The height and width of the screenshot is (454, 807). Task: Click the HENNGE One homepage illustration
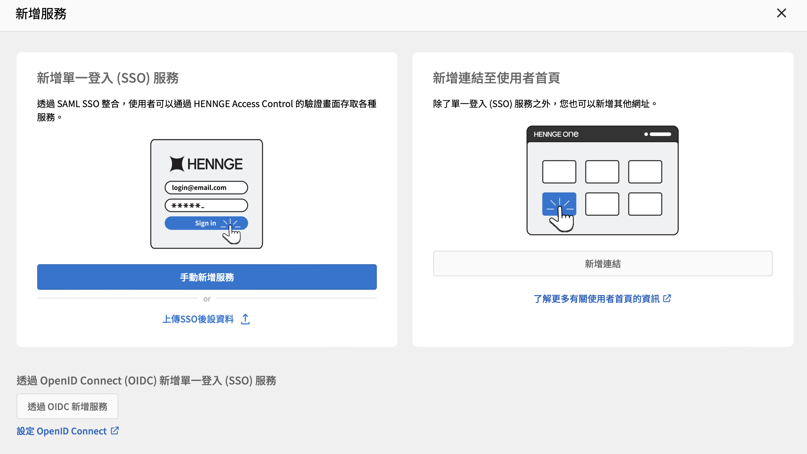603,180
